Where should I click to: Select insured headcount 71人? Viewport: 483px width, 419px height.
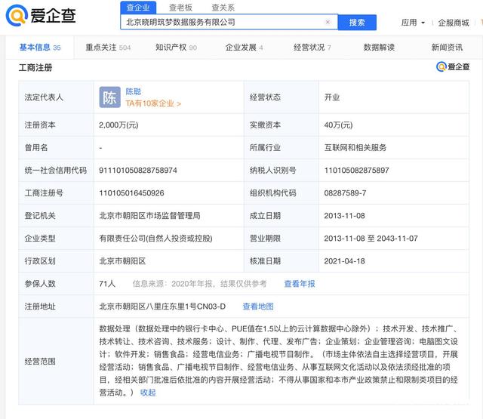tap(107, 283)
